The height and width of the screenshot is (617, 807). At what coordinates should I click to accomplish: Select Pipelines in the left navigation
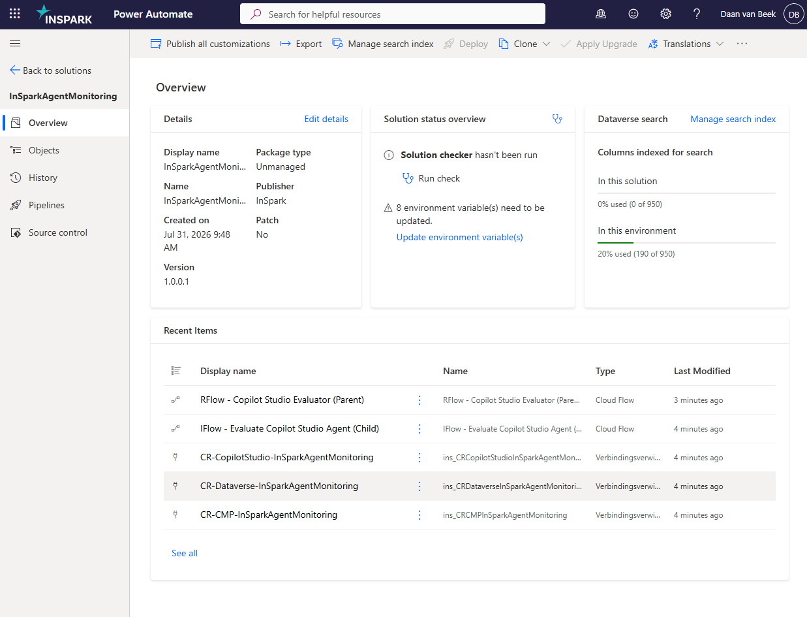(x=65, y=205)
